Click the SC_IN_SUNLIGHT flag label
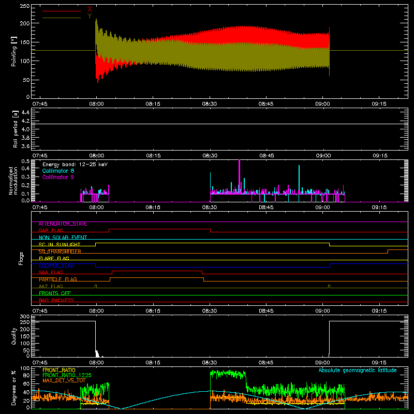 [60, 244]
